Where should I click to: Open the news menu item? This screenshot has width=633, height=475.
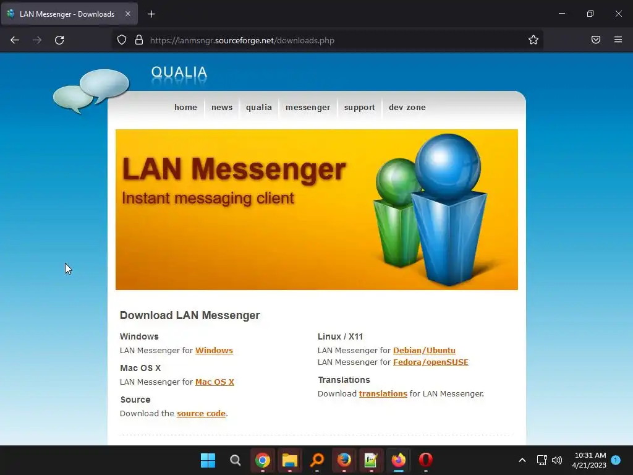[222, 108]
